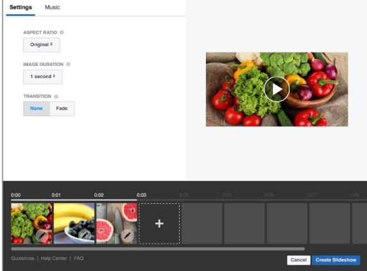Image resolution: width=367 pixels, height=271 pixels.
Task: Click the pencil edit icon on vegetables thumbnail
Action: (42, 235)
